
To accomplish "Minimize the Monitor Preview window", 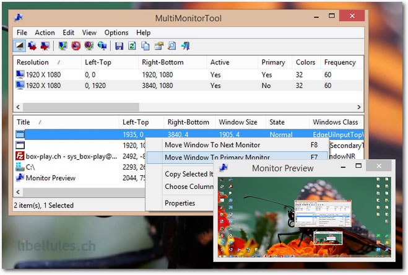I will point(343,166).
